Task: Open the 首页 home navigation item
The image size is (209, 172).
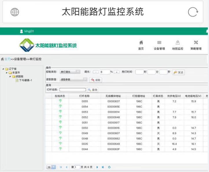Action: (141, 45)
